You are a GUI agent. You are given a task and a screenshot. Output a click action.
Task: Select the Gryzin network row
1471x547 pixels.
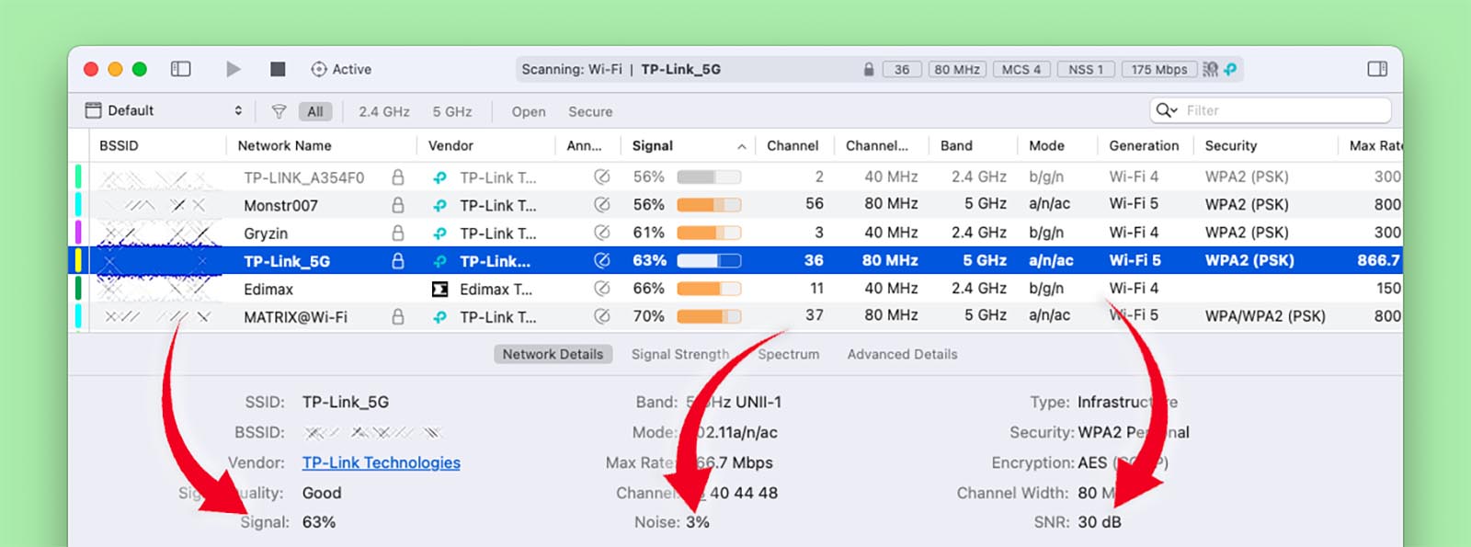[x=735, y=233]
